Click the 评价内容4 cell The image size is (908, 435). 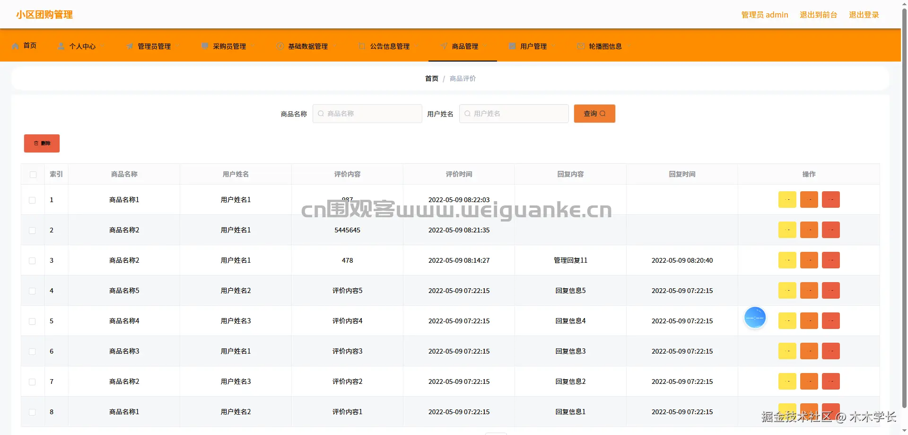347,321
